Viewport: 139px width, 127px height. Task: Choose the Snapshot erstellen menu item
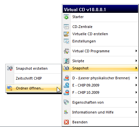33,68
